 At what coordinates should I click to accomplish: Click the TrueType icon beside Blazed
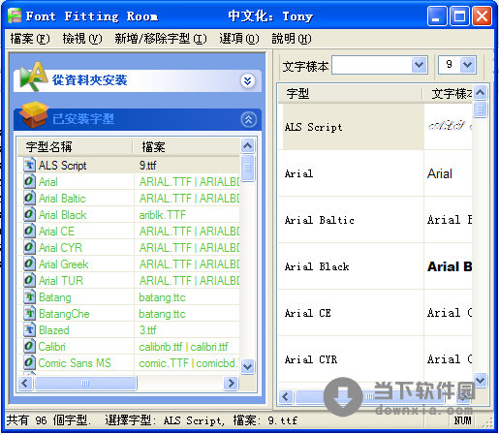[29, 329]
